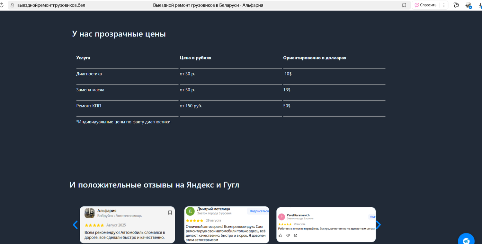Click the bookmark icon in the address bar
The image size is (482, 244).
coord(404,5)
